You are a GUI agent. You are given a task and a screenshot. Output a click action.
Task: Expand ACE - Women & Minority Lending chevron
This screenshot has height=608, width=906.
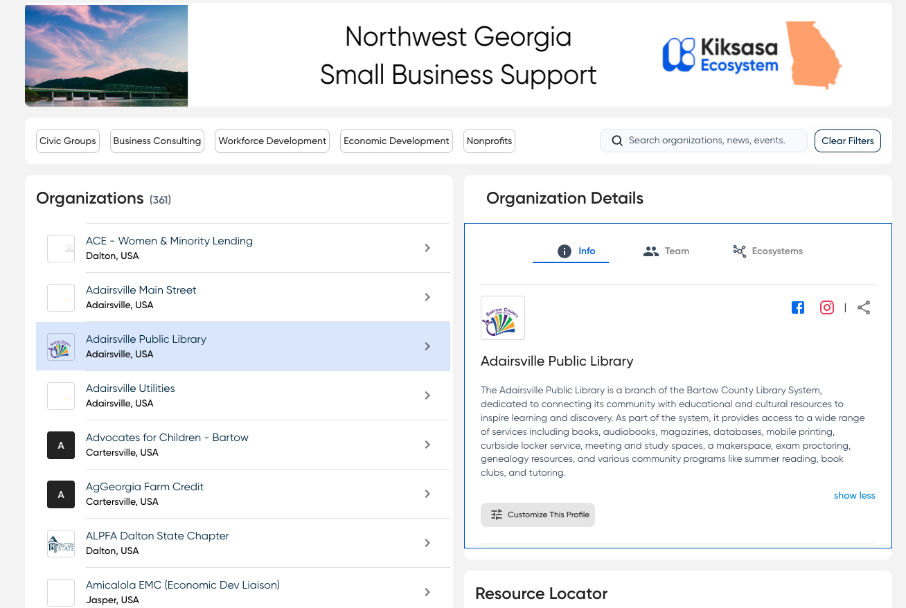(x=427, y=248)
